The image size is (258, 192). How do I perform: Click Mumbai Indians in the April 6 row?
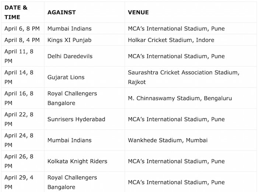tap(70, 28)
